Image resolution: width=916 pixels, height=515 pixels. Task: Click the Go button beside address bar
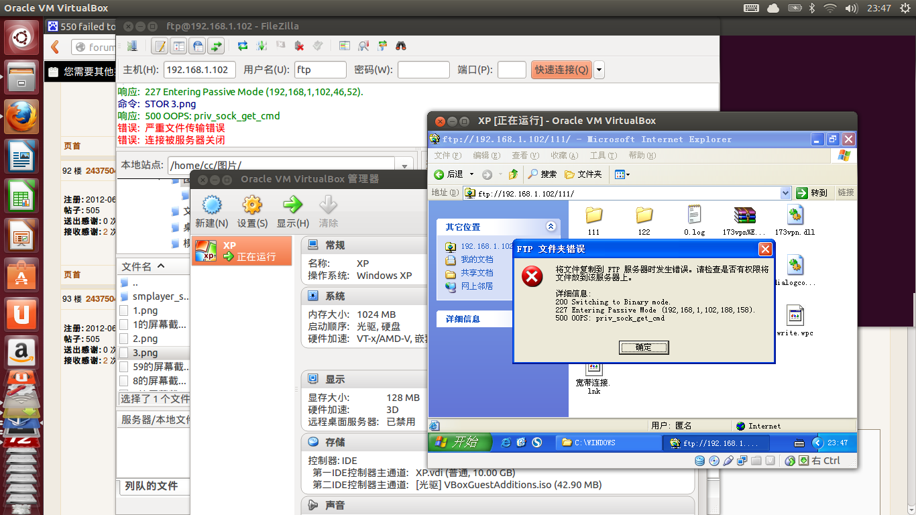pos(812,193)
